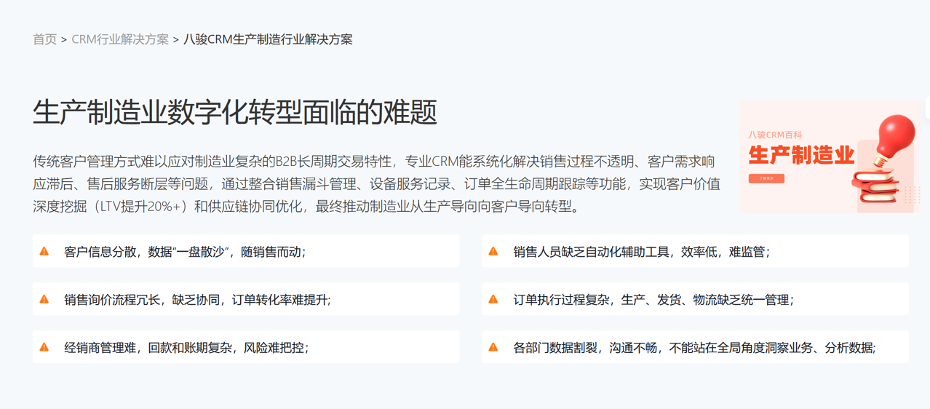Click the 了解更多 button in the banner
The height and width of the screenshot is (409, 930).
[766, 178]
